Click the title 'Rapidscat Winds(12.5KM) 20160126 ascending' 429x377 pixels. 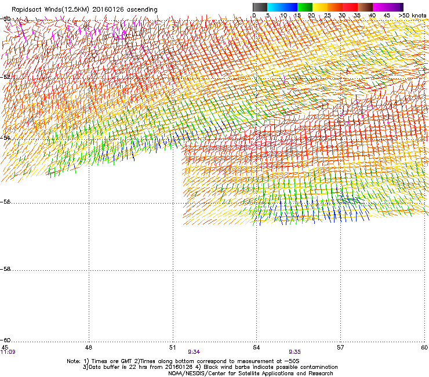pyautogui.click(x=85, y=10)
